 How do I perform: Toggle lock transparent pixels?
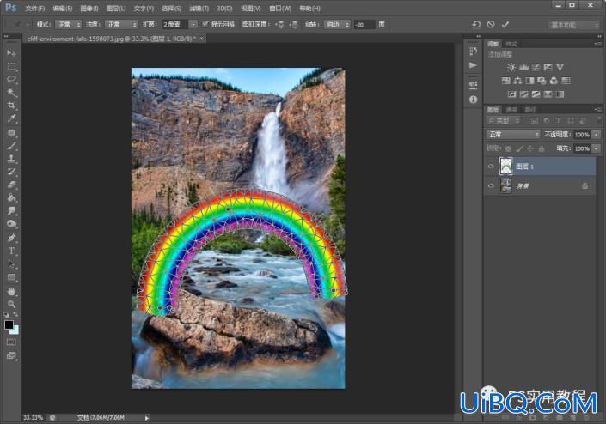508,148
